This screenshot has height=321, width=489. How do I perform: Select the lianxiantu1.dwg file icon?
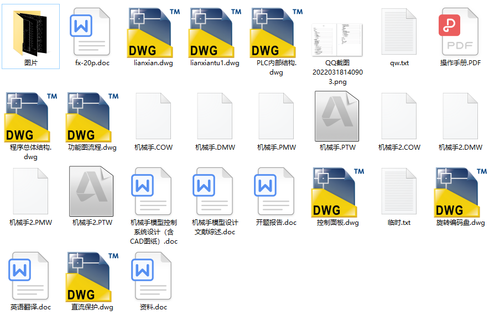(x=215, y=33)
